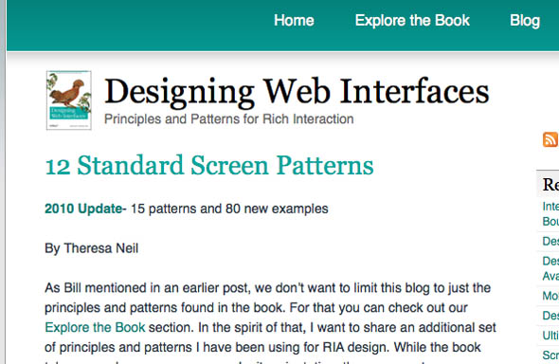Click the Designing Web Interfaces site title

(x=297, y=92)
